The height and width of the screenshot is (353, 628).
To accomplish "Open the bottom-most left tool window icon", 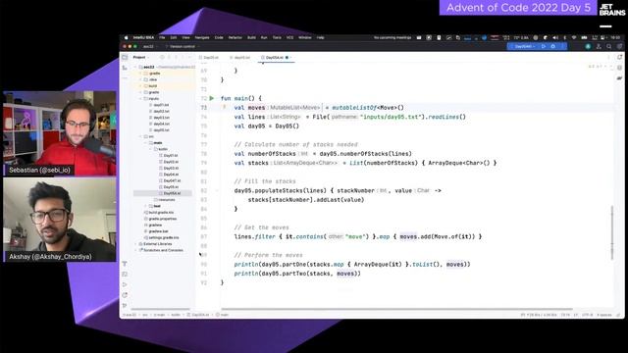I will pyautogui.click(x=125, y=305).
